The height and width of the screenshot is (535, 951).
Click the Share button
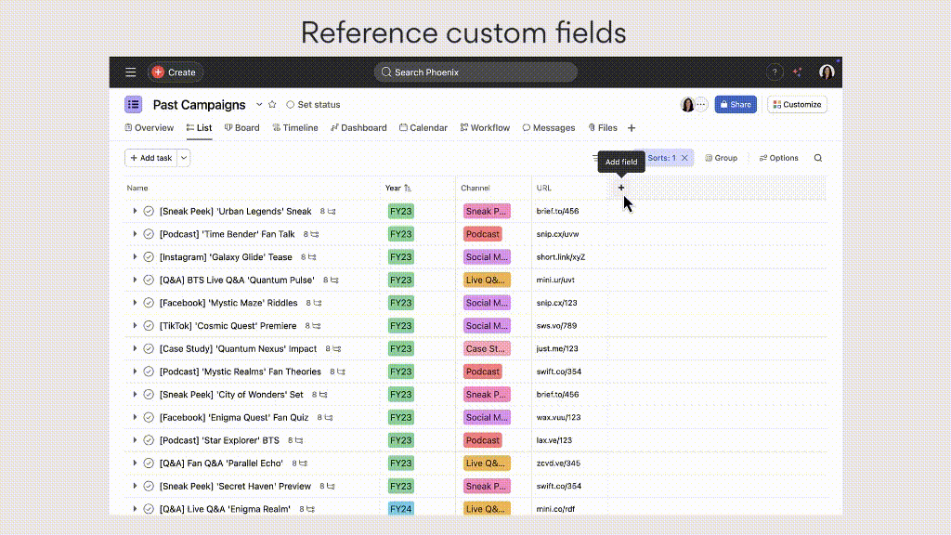(735, 105)
